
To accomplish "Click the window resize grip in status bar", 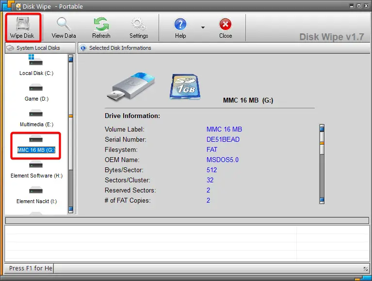I will [x=366, y=269].
